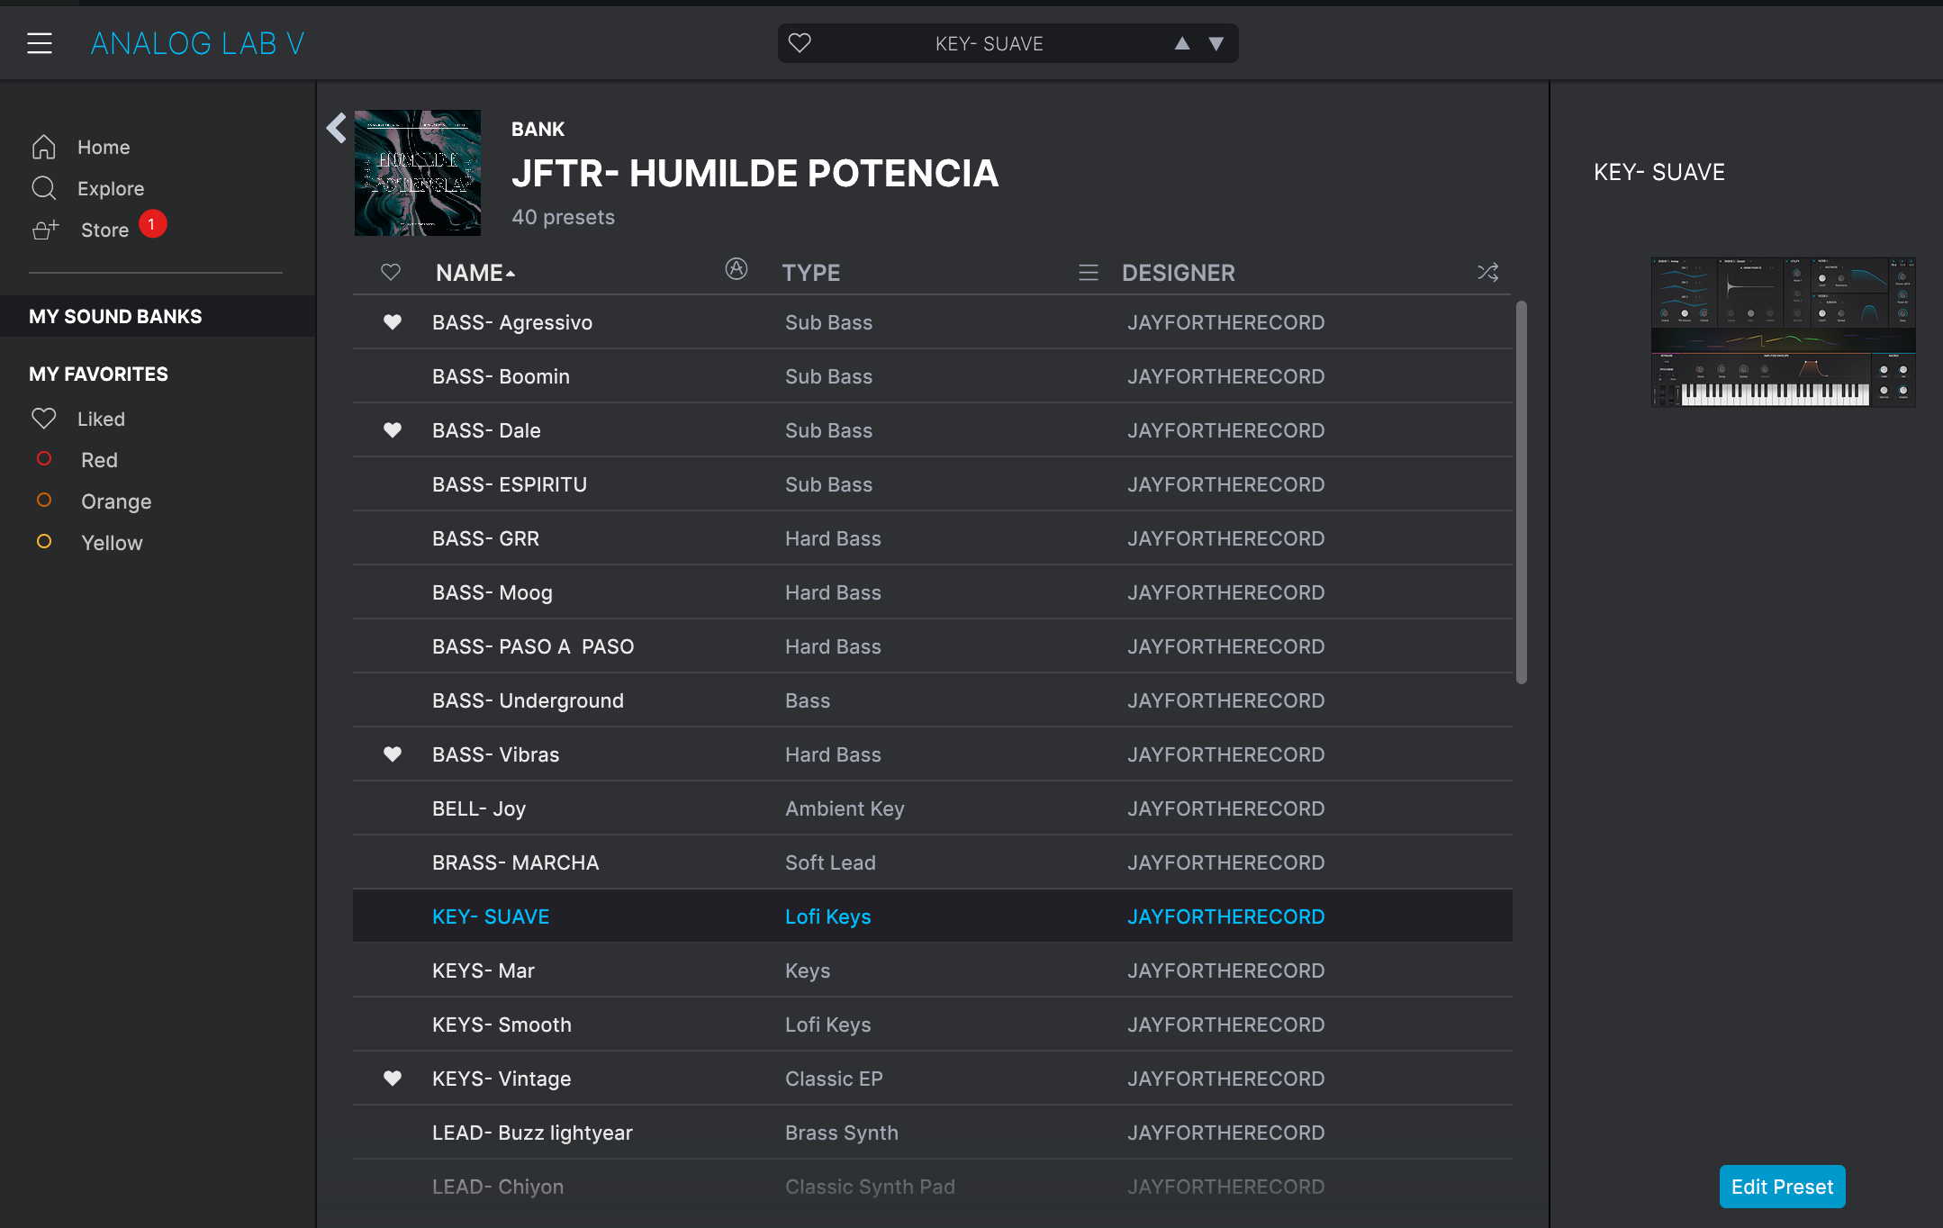
Task: Choose BASS- PASO A PASO preset
Action: [933, 646]
